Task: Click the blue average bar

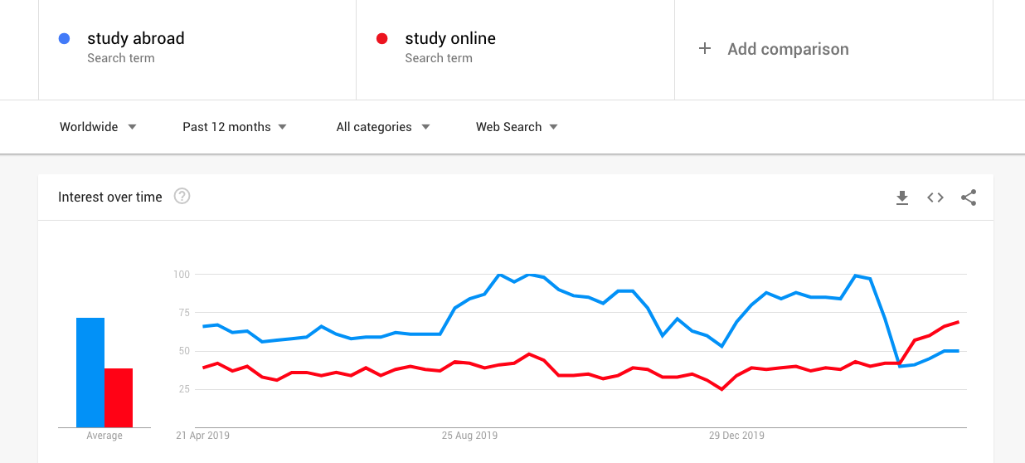Action: (x=90, y=373)
